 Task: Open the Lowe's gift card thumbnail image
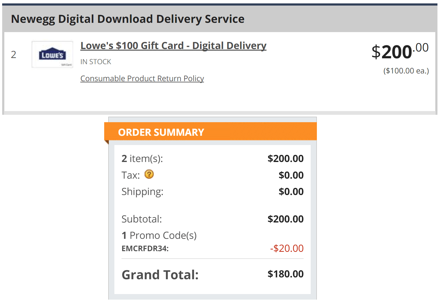click(52, 55)
